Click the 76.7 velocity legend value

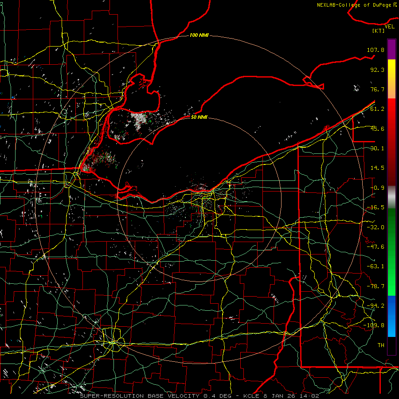coord(377,89)
